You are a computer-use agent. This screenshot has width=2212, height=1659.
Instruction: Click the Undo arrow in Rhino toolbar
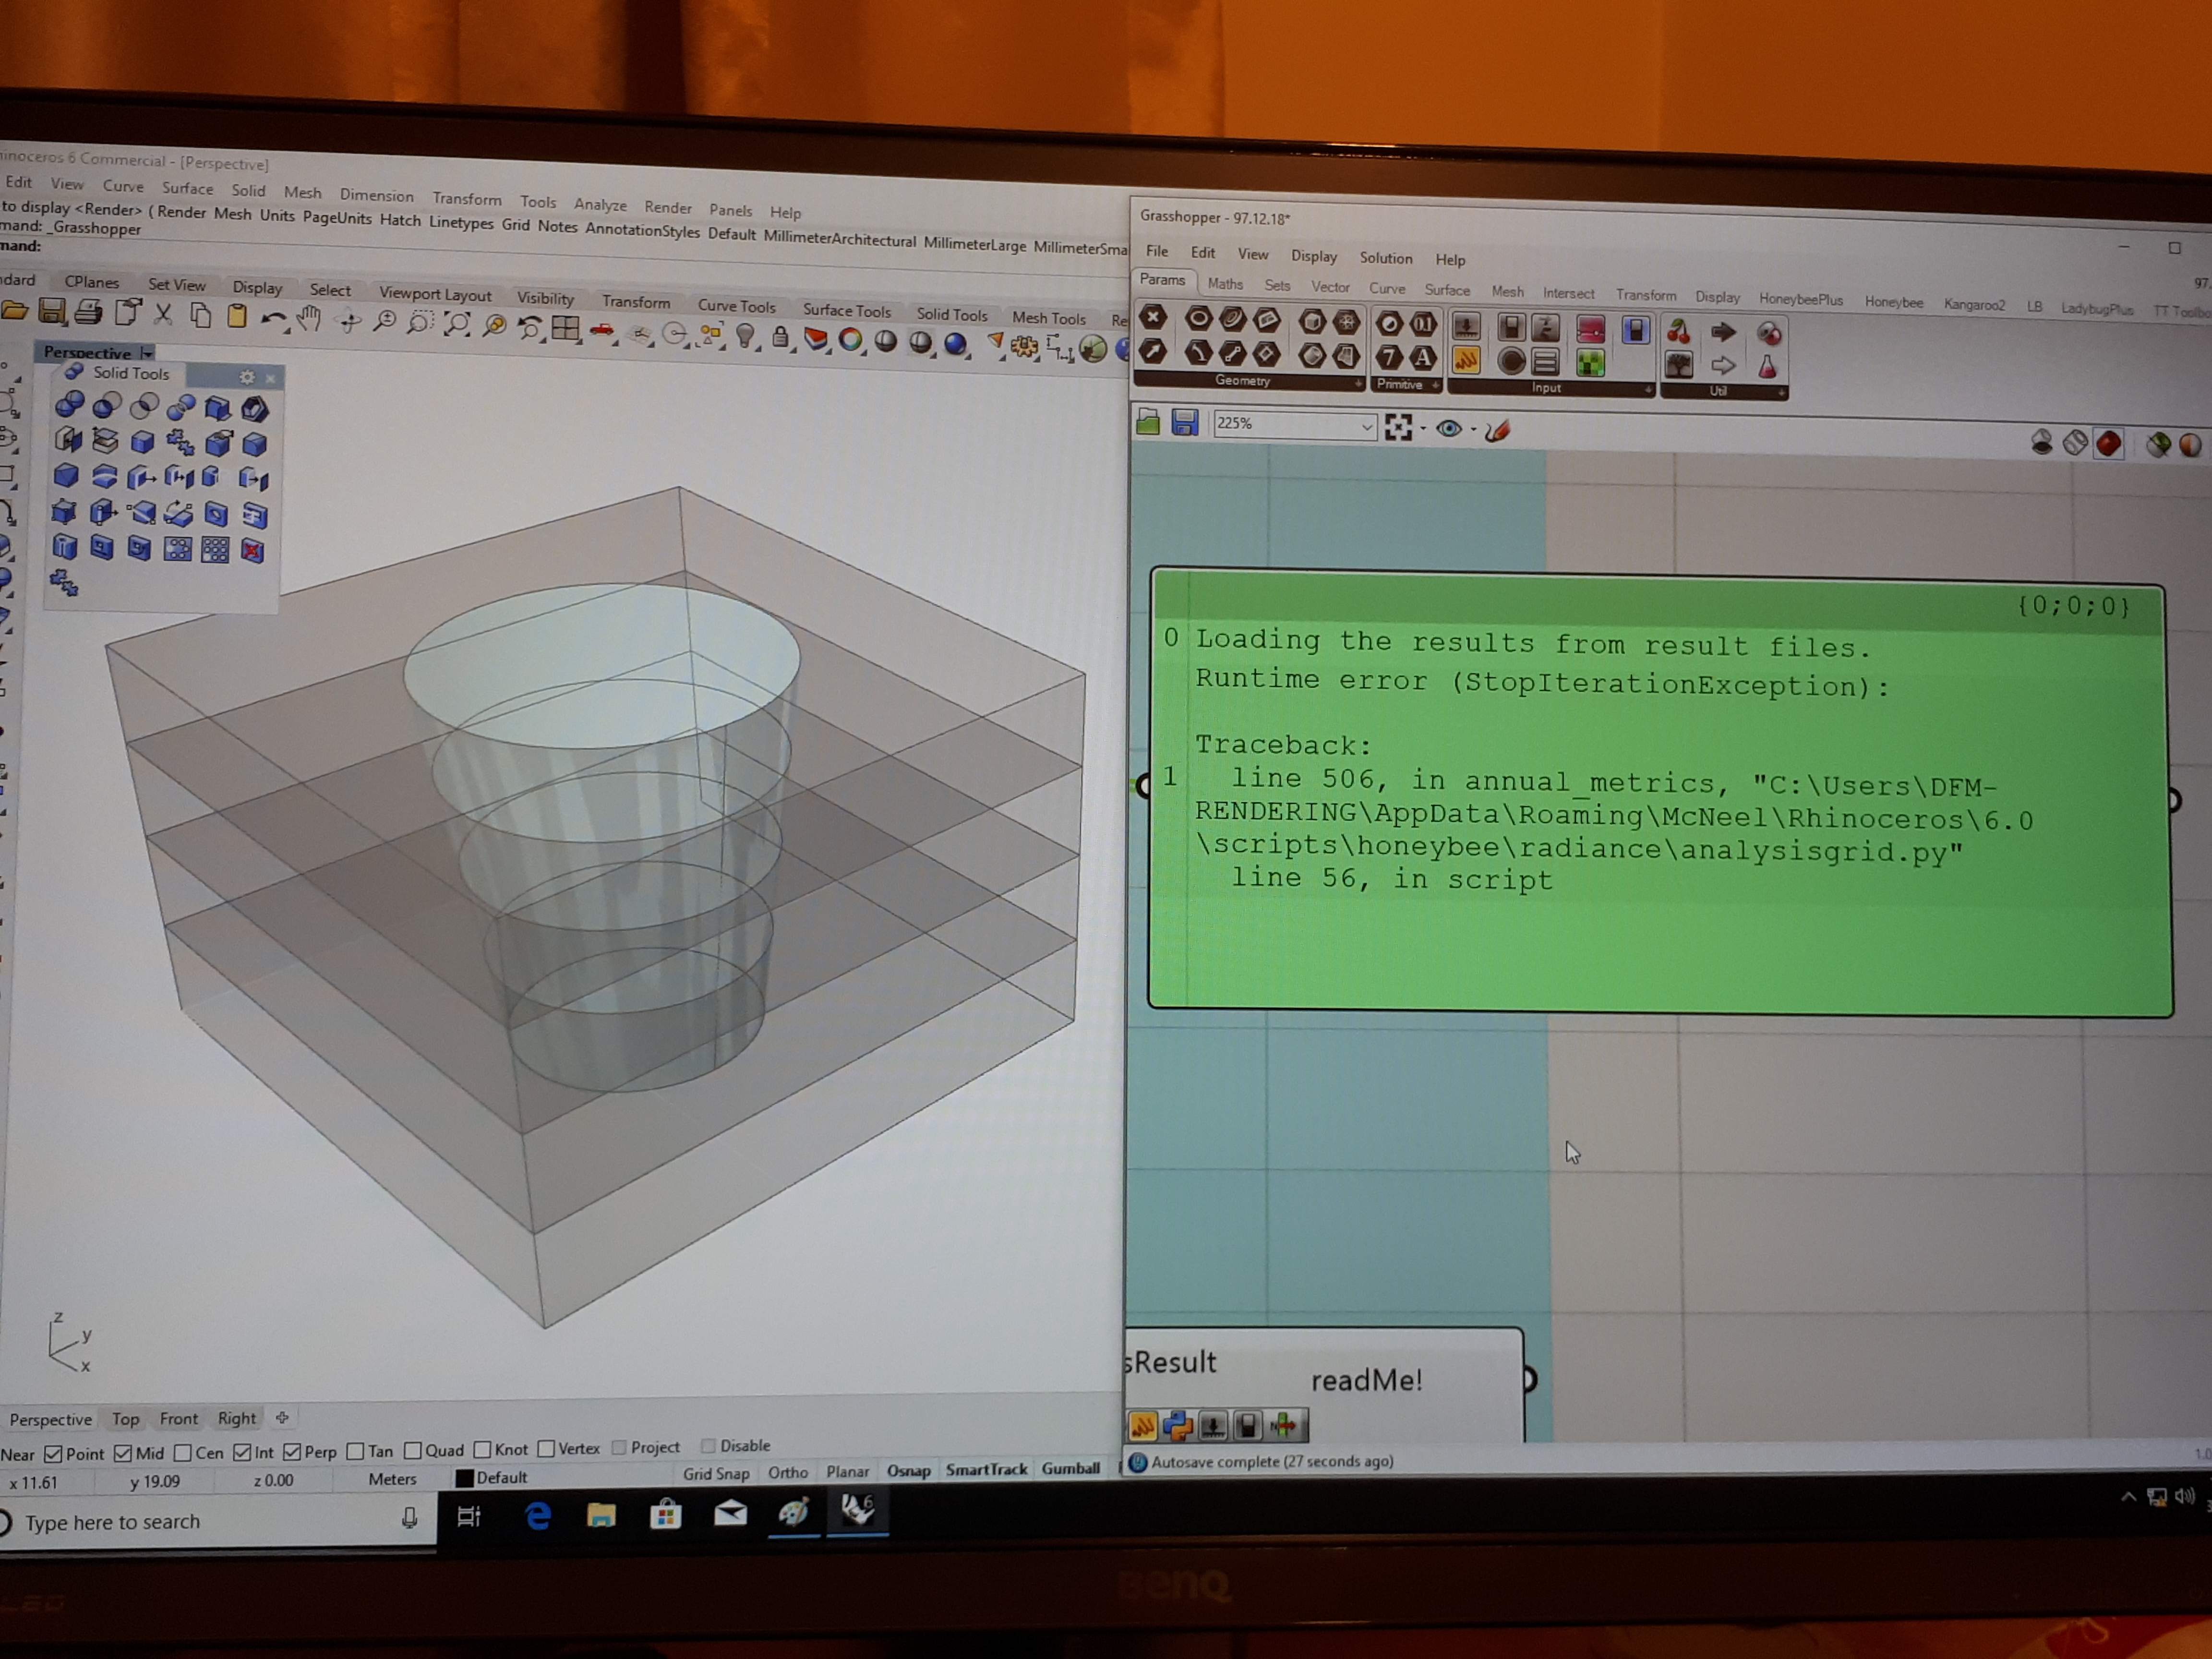(x=273, y=319)
